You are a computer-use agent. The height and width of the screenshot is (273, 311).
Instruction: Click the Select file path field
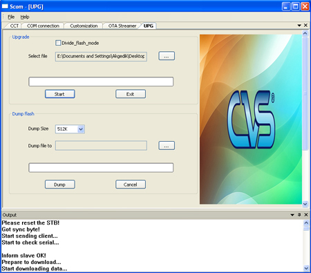pyautogui.click(x=101, y=57)
